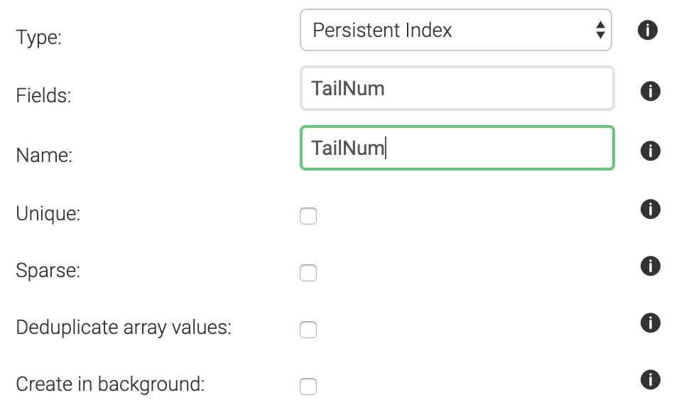Open the info icon for the Sparse option
This screenshot has width=679, height=415.
[650, 266]
